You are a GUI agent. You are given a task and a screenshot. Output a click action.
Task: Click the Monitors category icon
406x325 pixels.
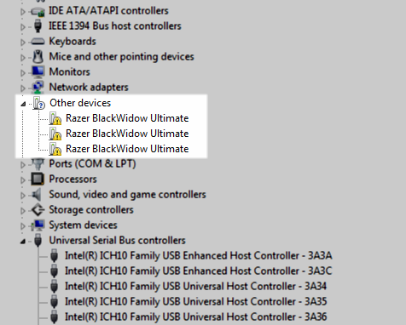tap(38, 72)
